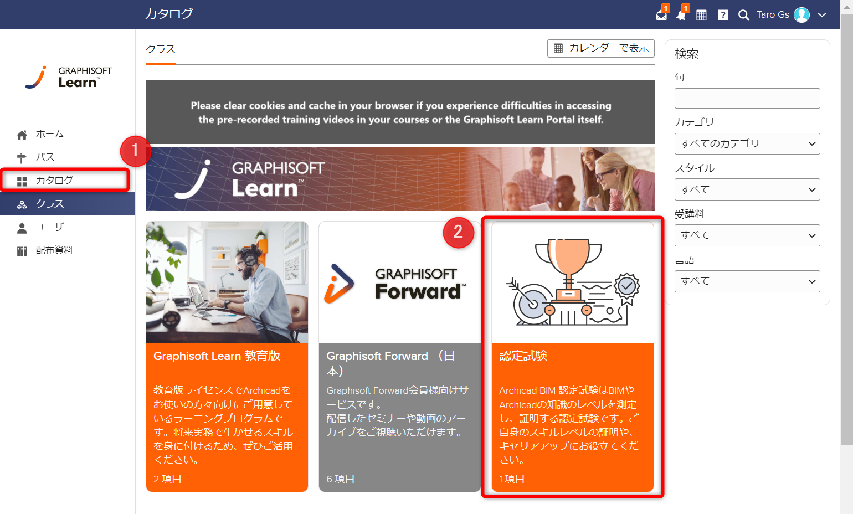
Task: Click the 検索 panel heading
Action: pyautogui.click(x=686, y=54)
